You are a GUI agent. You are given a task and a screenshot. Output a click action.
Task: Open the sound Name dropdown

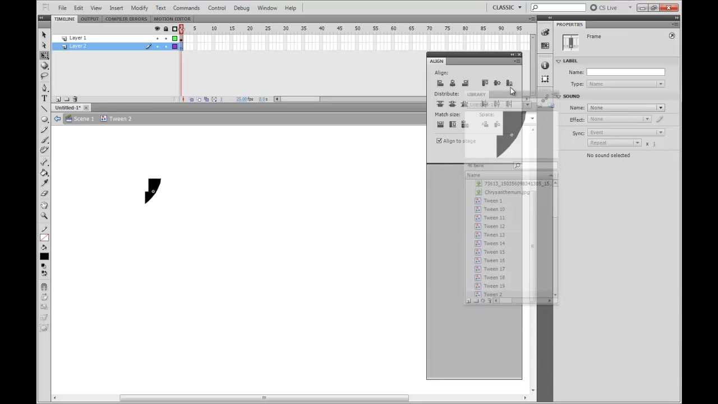pos(625,108)
